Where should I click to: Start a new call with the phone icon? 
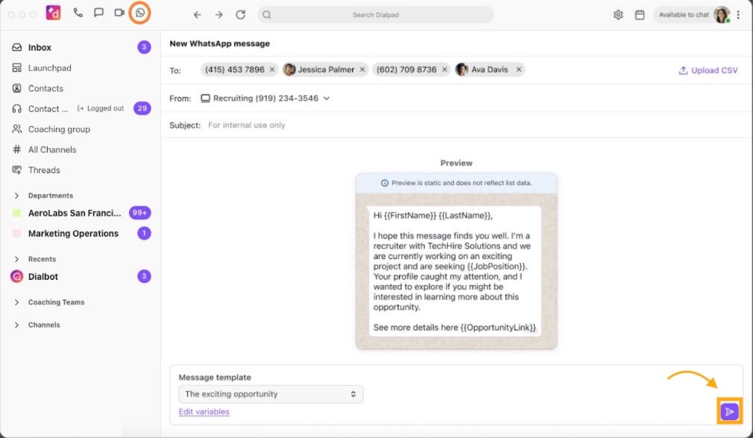tap(78, 13)
